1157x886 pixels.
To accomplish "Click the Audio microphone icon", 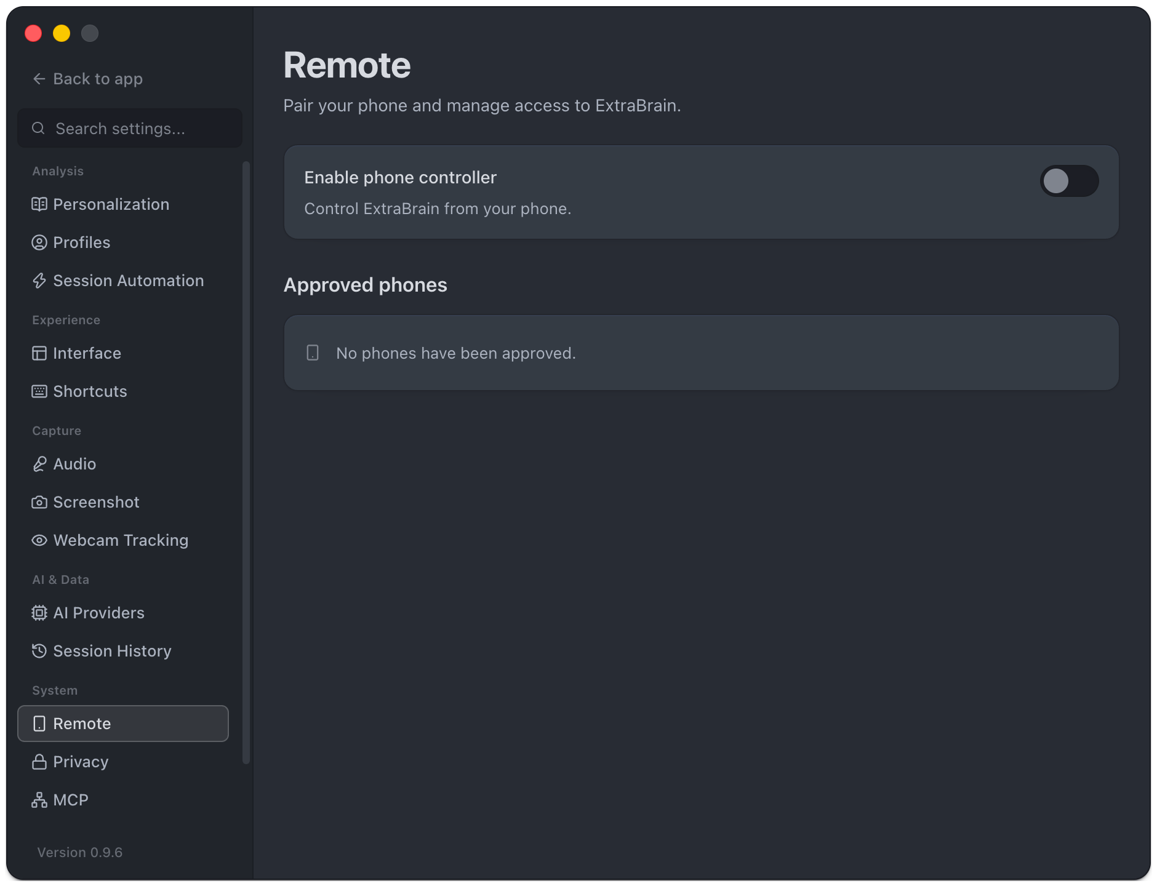I will pyautogui.click(x=39, y=464).
